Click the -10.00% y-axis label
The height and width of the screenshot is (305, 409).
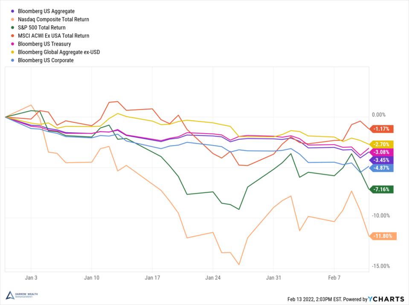click(x=382, y=215)
